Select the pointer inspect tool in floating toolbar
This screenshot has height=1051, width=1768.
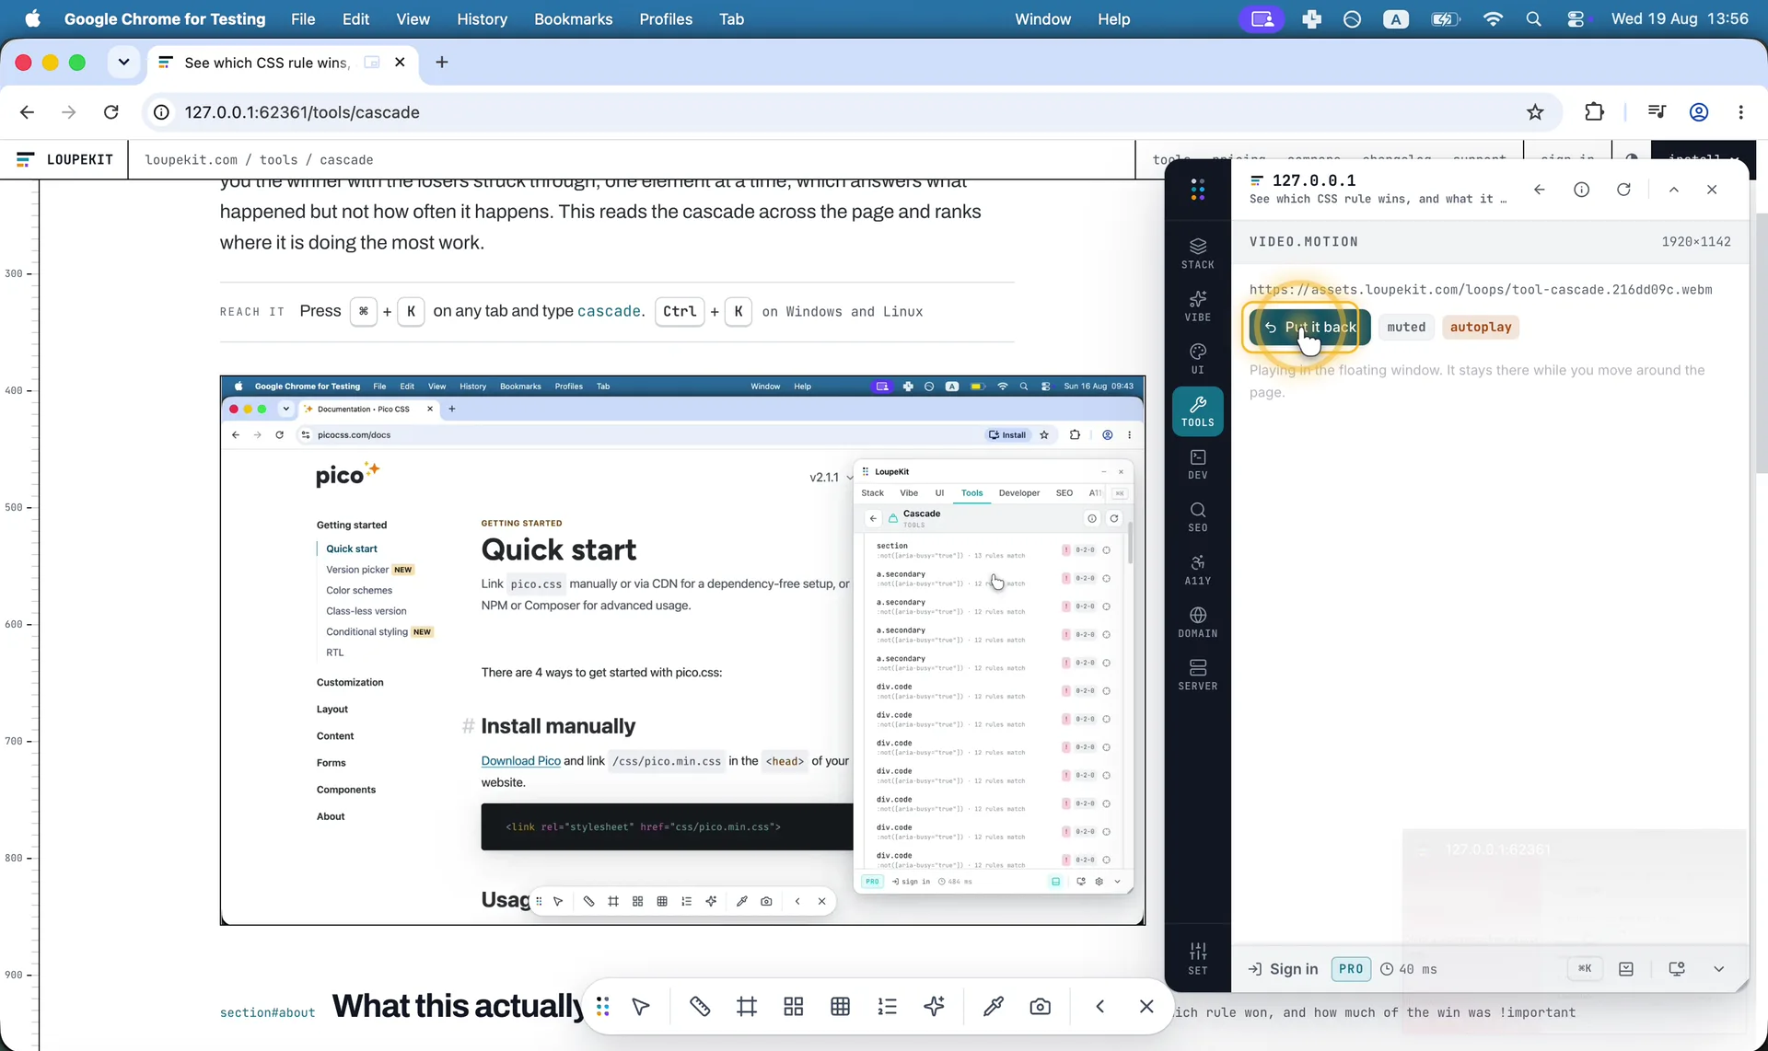641,1006
